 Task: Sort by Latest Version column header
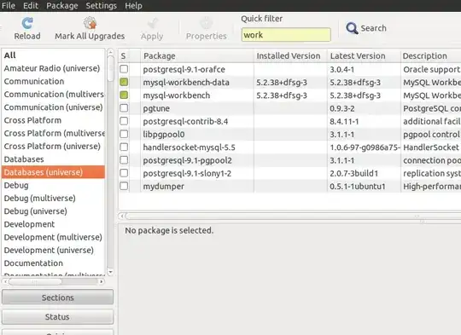click(x=364, y=55)
